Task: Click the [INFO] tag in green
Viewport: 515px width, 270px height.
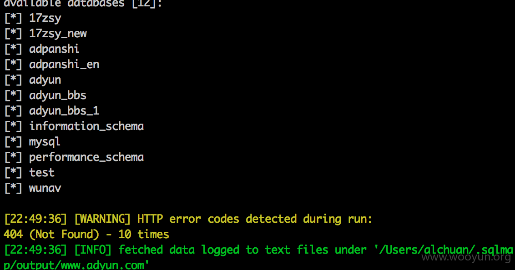Action: click(x=93, y=250)
